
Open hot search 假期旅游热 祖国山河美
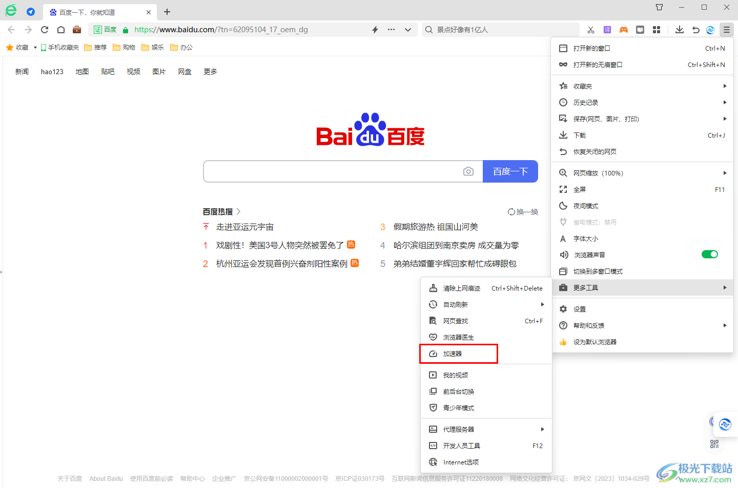pos(436,227)
